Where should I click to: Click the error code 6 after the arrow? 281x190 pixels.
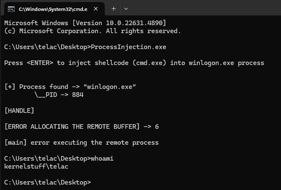pos(157,127)
